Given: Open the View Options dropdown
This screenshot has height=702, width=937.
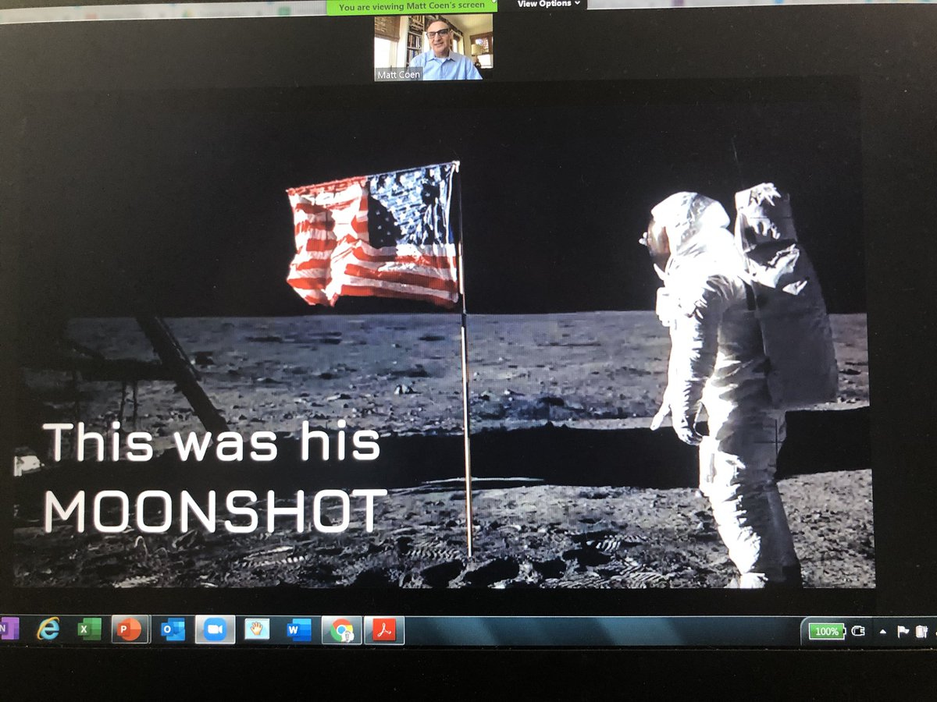Looking at the screenshot, I should coord(550,4).
